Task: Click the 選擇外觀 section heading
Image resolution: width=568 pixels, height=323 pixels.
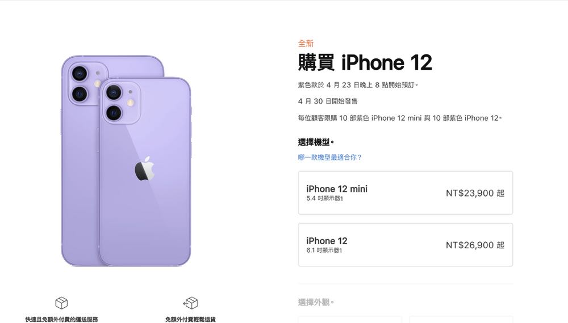Action: tap(315, 303)
